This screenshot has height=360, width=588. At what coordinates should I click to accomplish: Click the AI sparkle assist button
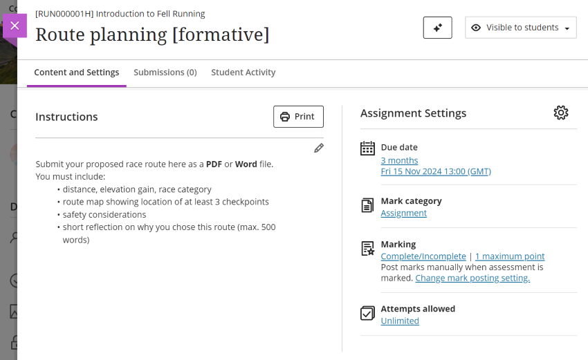pos(437,28)
